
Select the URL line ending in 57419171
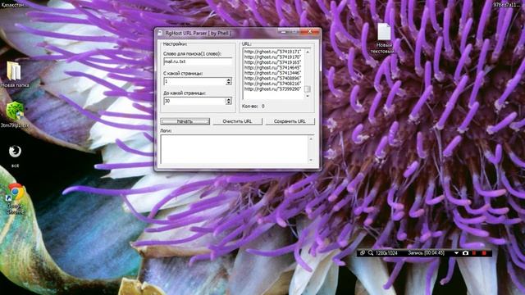coord(272,52)
